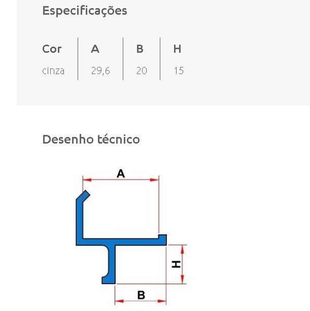
Task: Click the red B dimension arrow line
Action: click(141, 301)
